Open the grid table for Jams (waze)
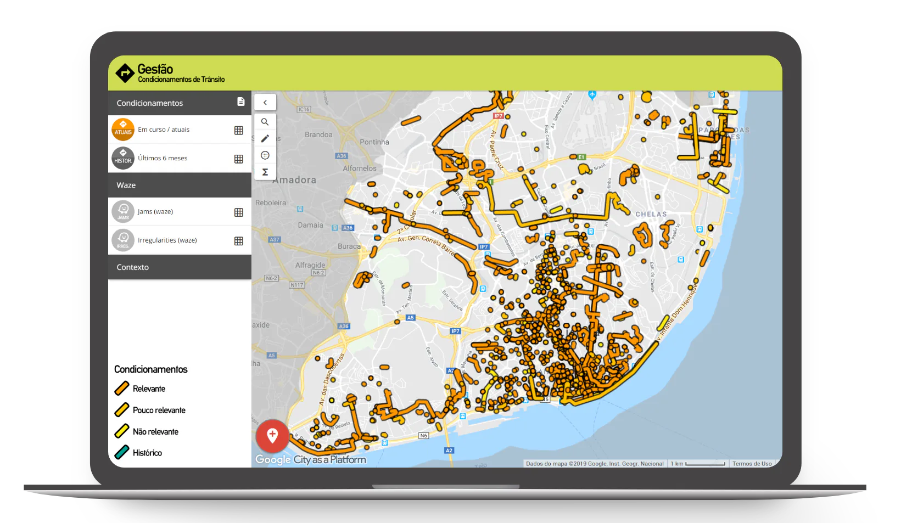 tap(239, 212)
